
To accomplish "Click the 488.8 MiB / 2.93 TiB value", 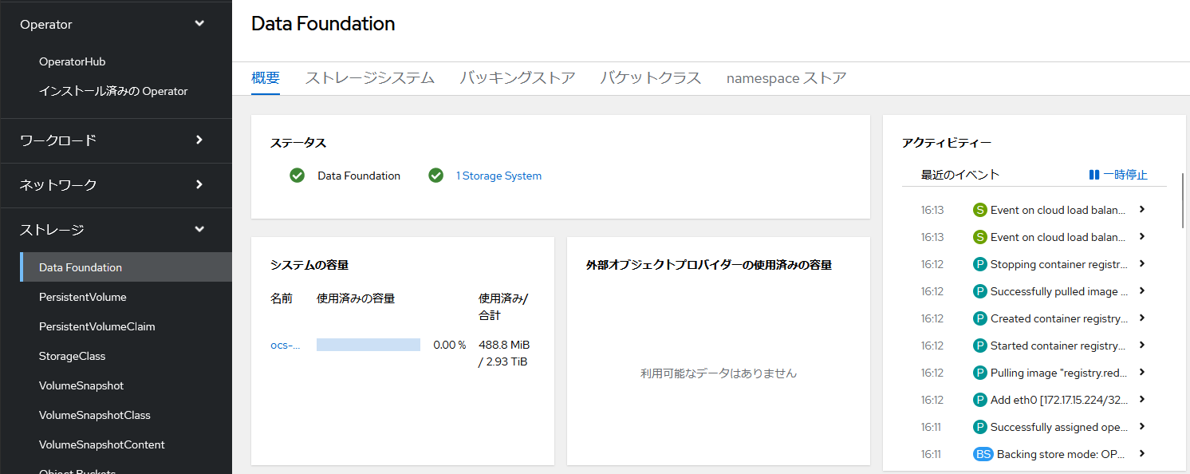I will click(504, 354).
